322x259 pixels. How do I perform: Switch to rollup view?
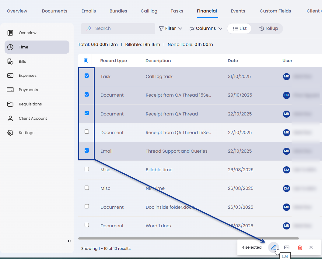click(268, 28)
